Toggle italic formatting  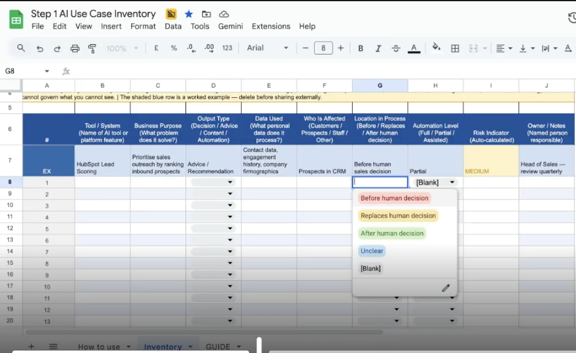378,48
